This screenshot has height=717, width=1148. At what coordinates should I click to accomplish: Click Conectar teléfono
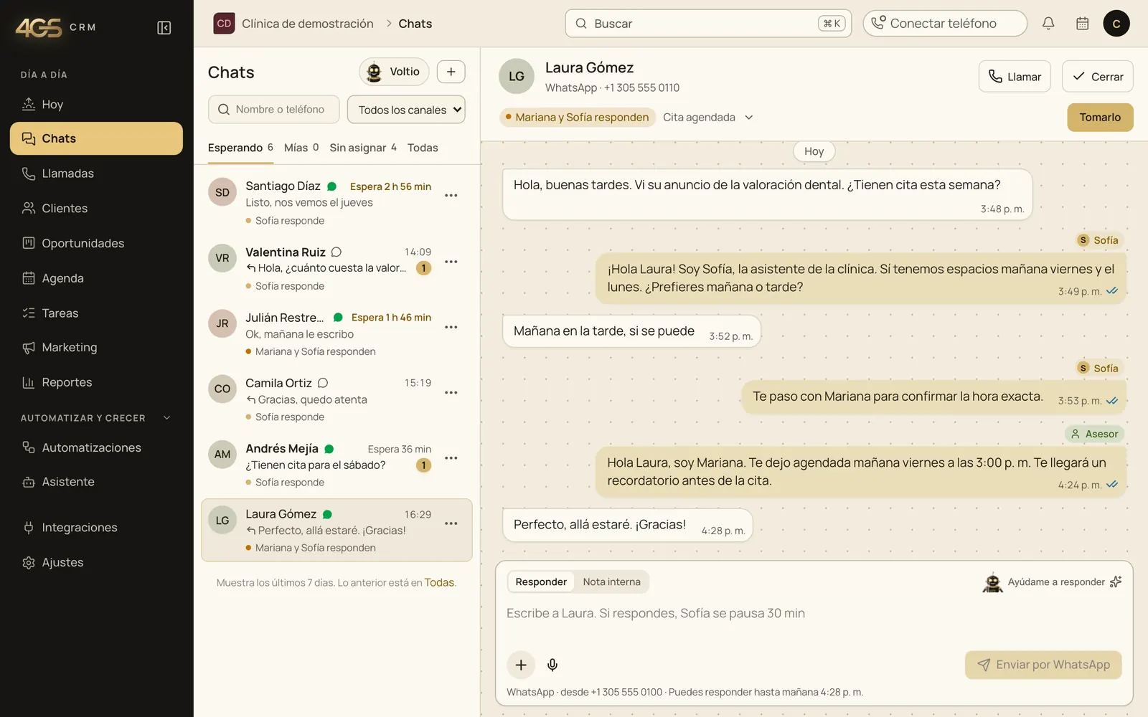(945, 24)
